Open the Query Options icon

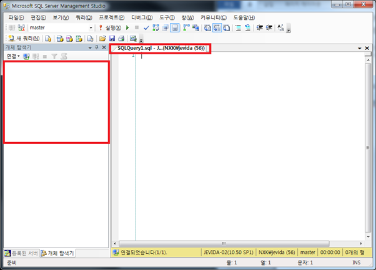tap(166, 28)
